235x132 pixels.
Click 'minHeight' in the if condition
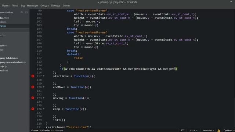click(x=148, y=69)
